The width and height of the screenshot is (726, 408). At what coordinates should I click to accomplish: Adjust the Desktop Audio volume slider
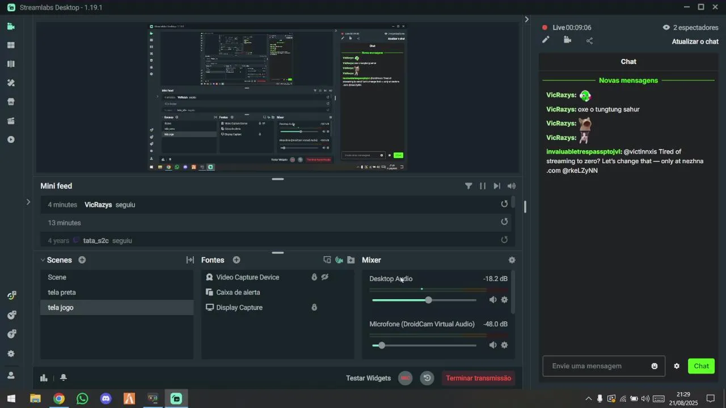(x=424, y=300)
